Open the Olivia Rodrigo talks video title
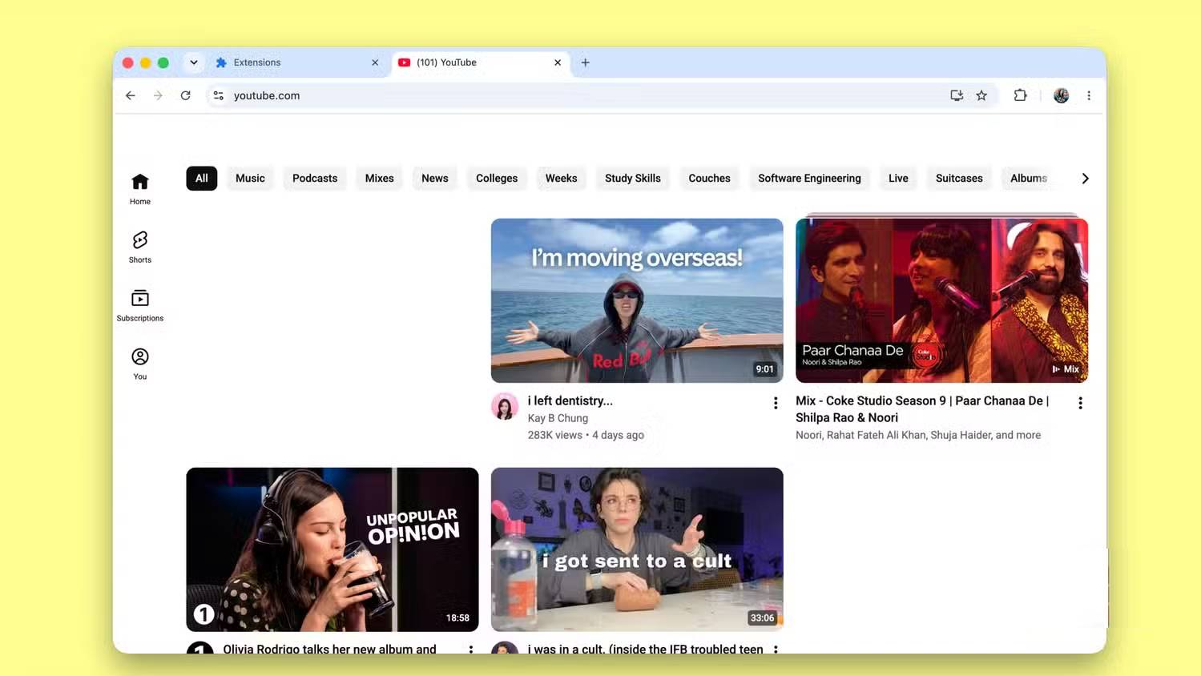Image resolution: width=1201 pixels, height=676 pixels. coord(330,648)
